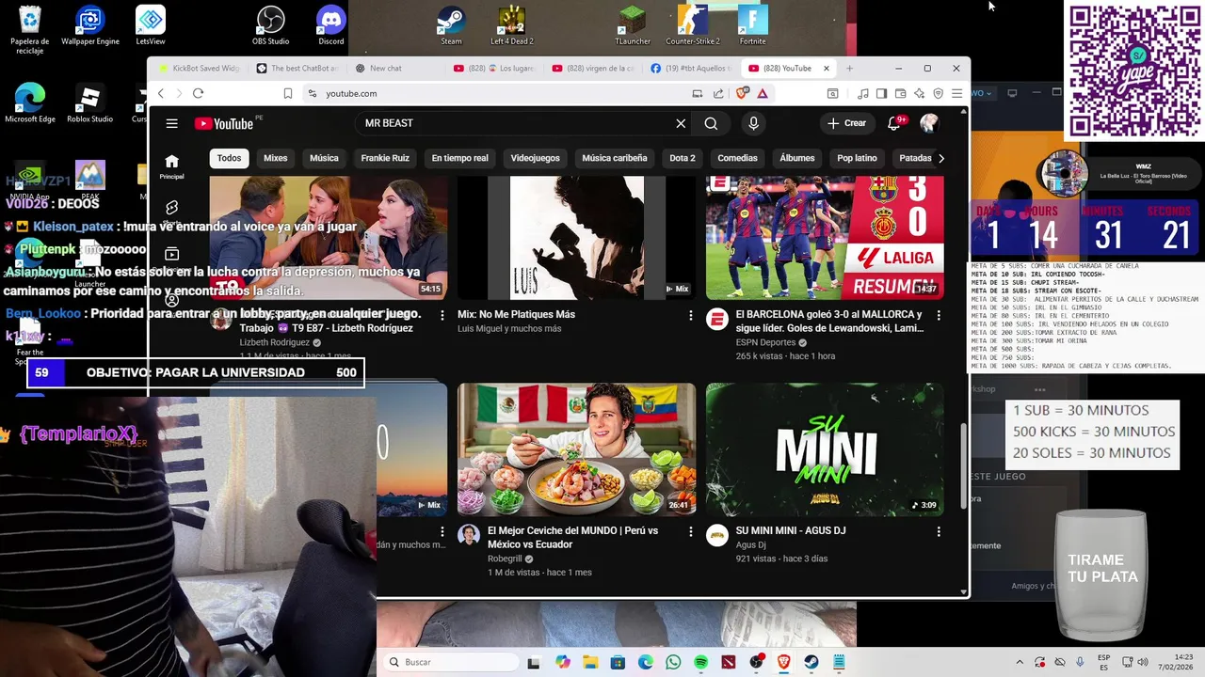Open the YouTube notifications bell
1205x677 pixels.
(894, 123)
